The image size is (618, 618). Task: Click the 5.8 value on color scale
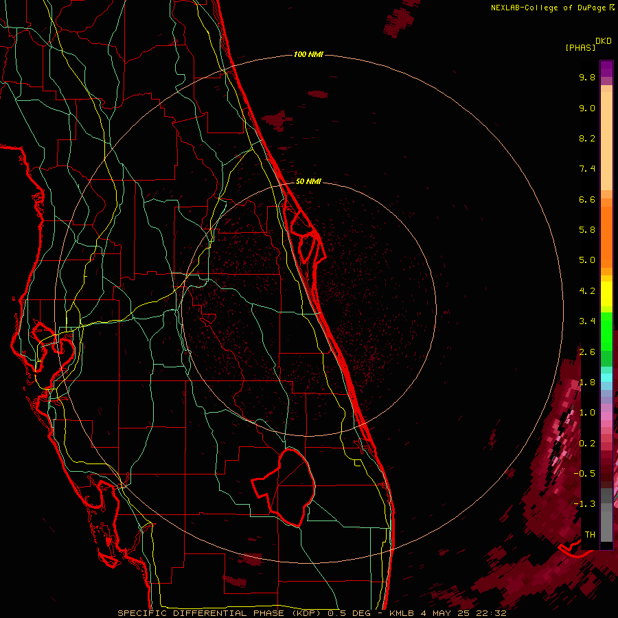pyautogui.click(x=587, y=230)
